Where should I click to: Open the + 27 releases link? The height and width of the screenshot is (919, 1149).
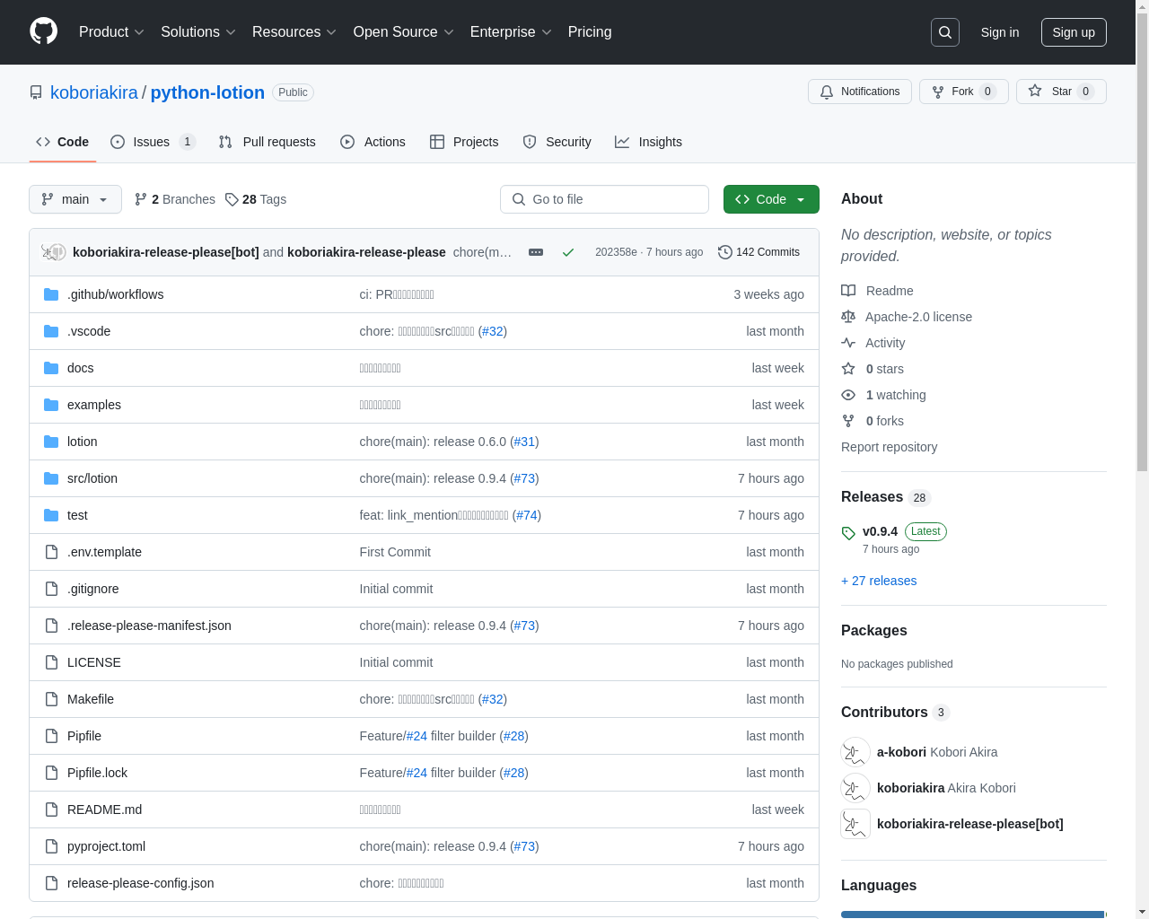tap(879, 581)
